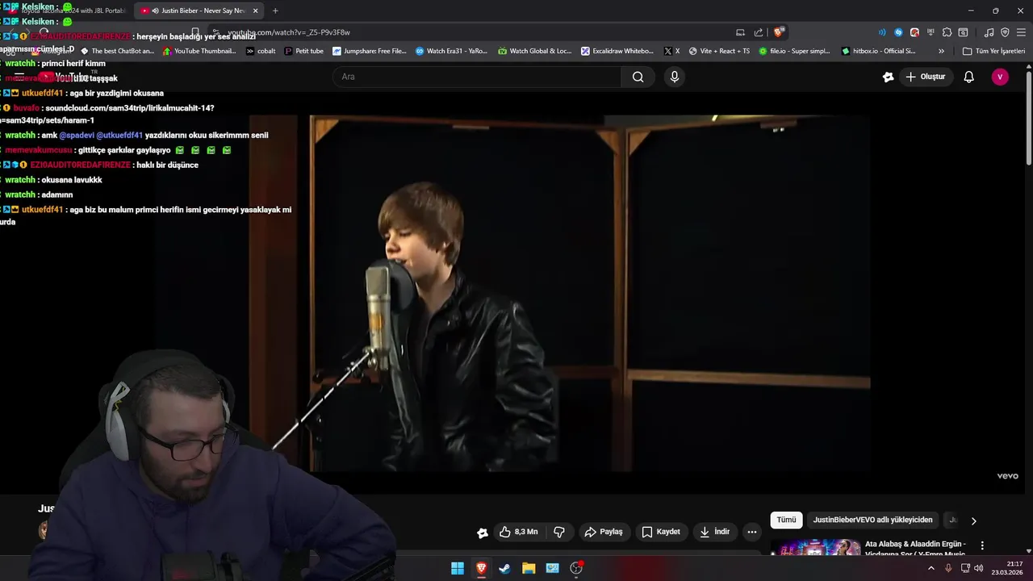1033x581 pixels.
Task: Open the hitbox.io bookmark
Action: [x=879, y=51]
